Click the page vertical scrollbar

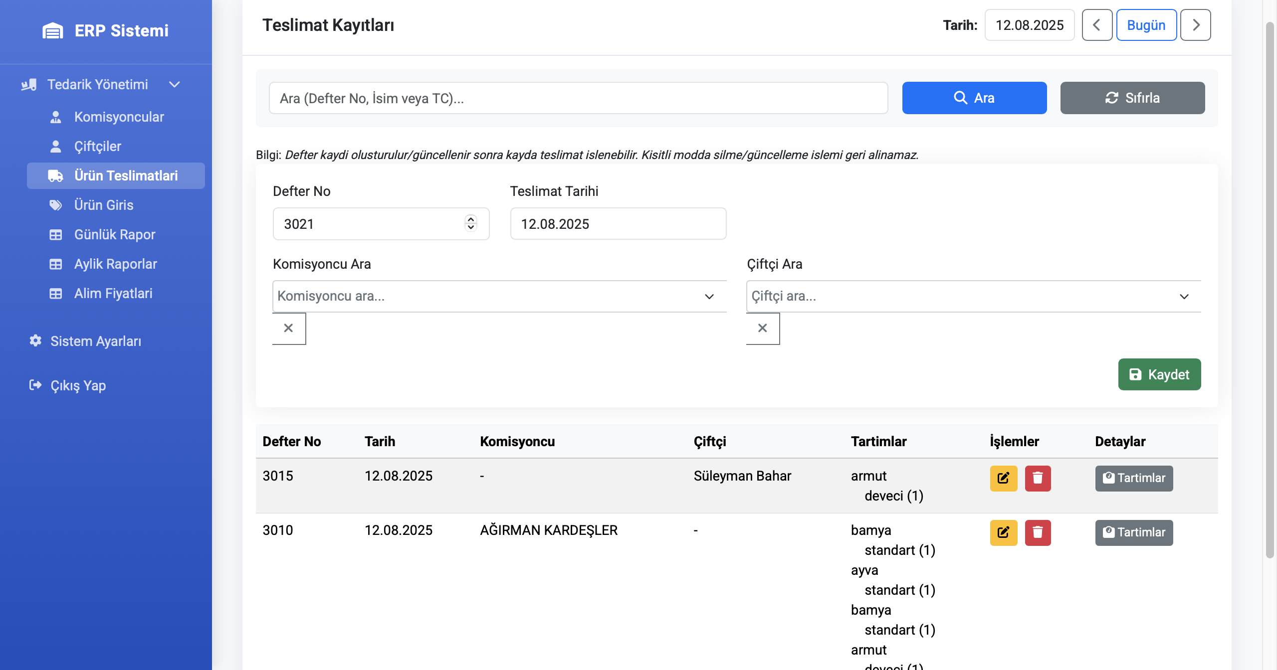click(x=1270, y=289)
